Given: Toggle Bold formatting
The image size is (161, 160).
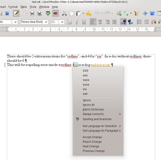Looking at the screenshot, I should pyautogui.click(x=70, y=22).
